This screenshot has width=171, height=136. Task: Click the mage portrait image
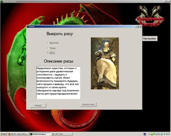click(x=105, y=64)
